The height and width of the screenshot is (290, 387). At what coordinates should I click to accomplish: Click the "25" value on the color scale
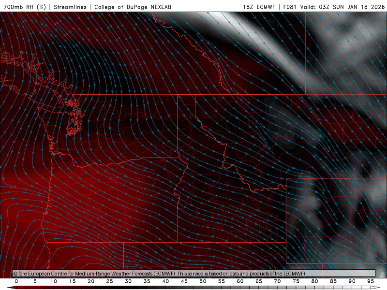(110, 281)
